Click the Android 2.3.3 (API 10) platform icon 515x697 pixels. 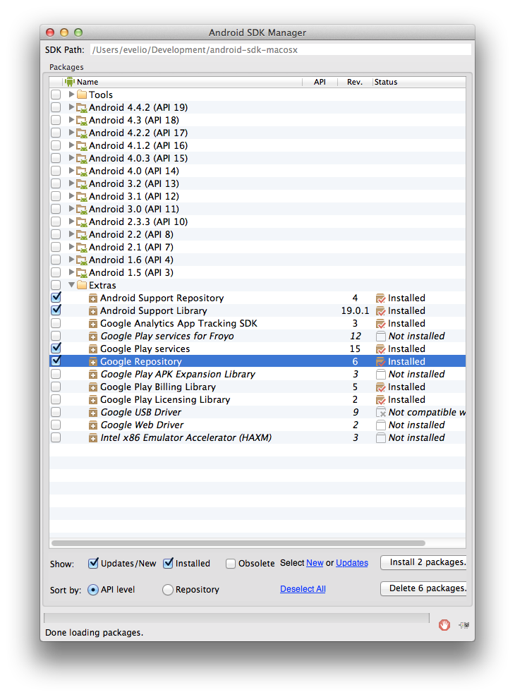click(x=81, y=222)
